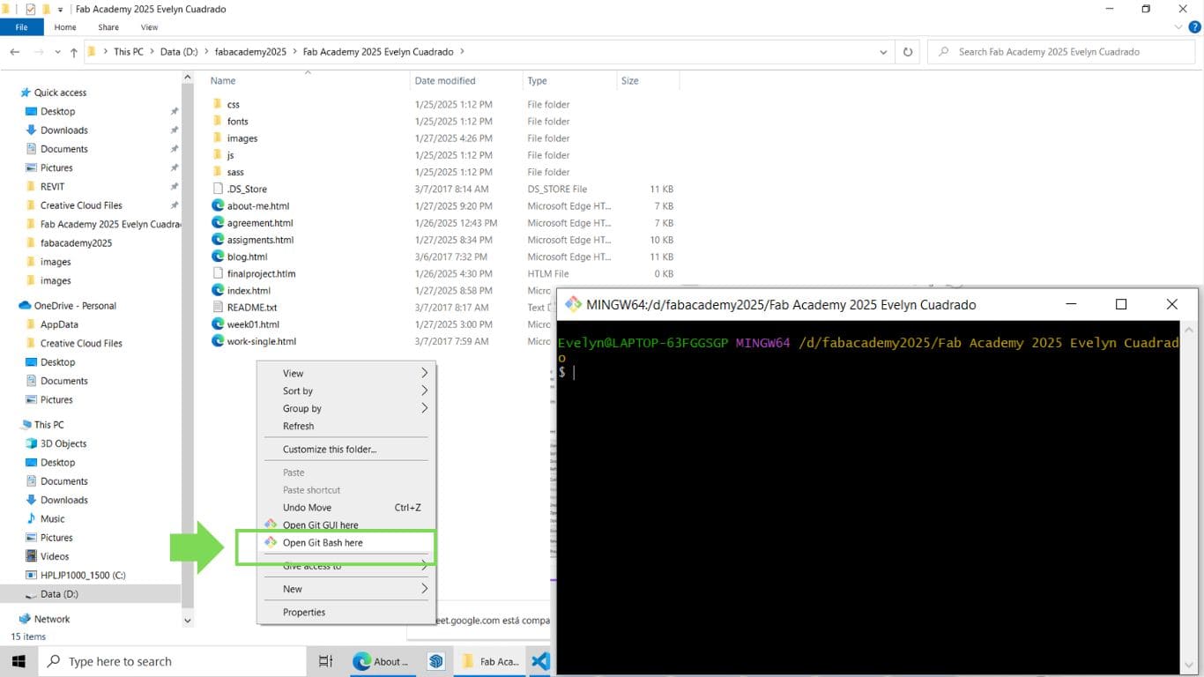
Task: Select the index.html file icon
Action: click(x=218, y=290)
